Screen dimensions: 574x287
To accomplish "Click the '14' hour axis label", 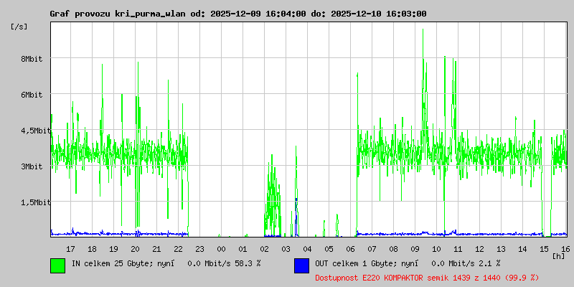I will coord(523,249).
